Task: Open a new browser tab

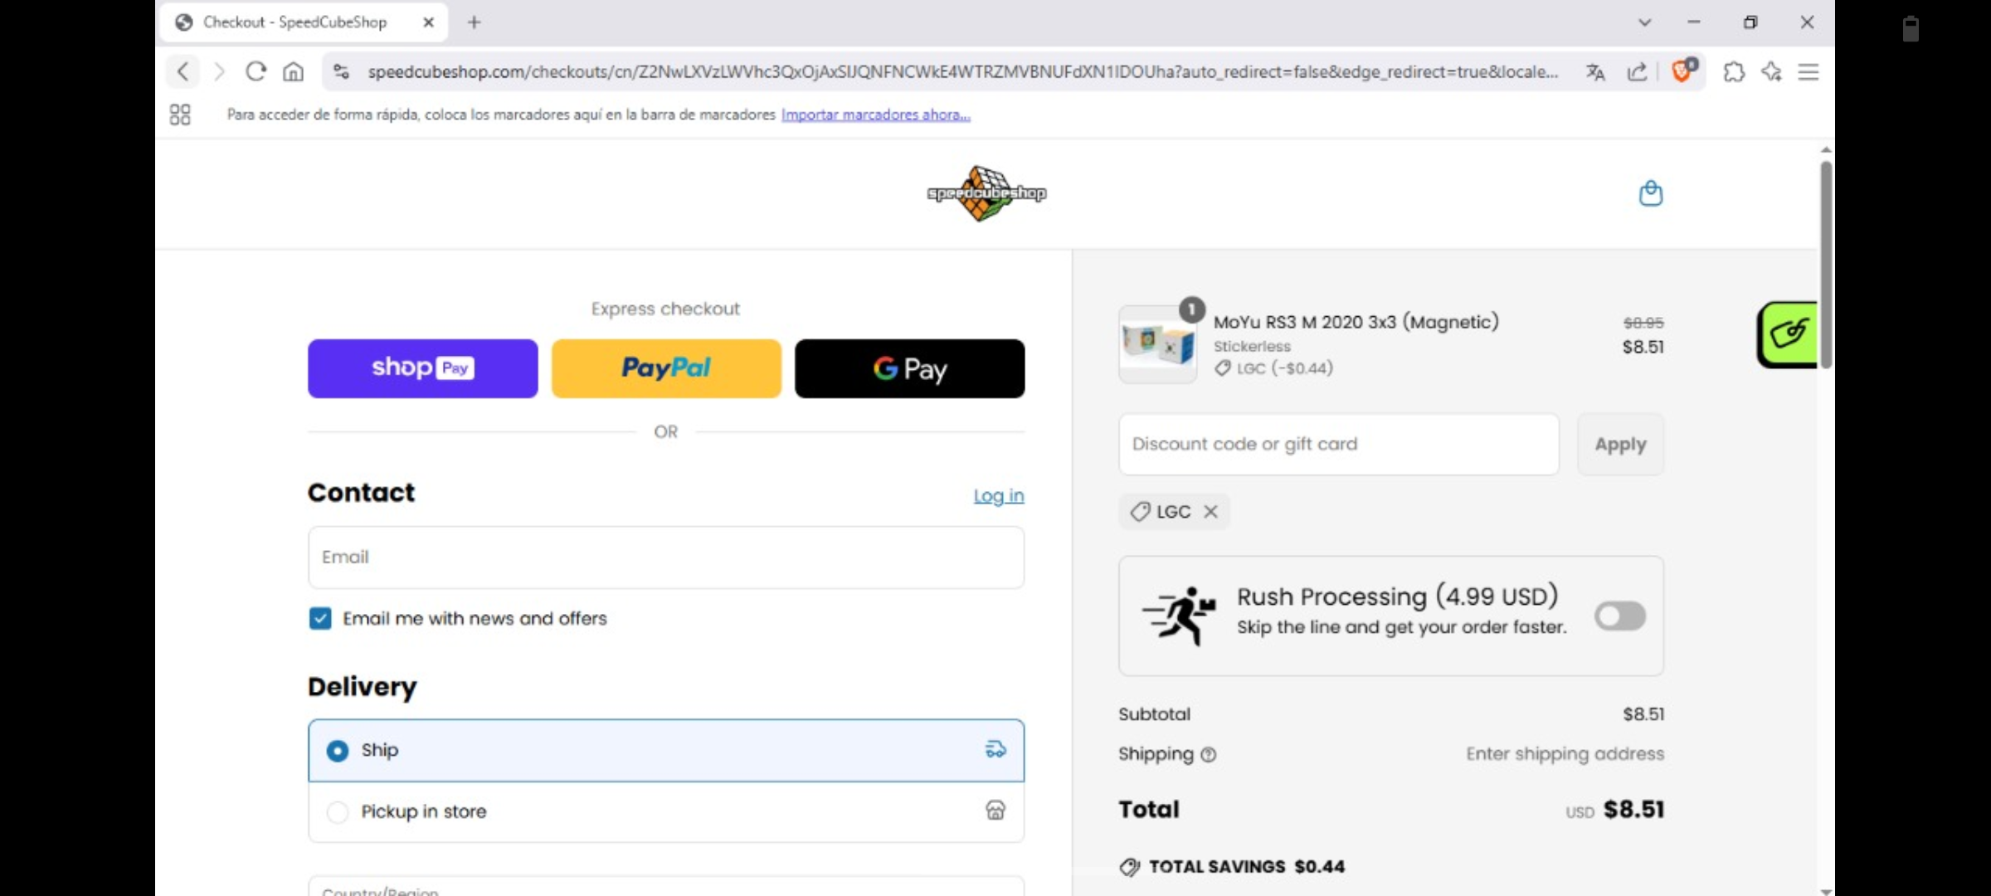Action: (474, 22)
